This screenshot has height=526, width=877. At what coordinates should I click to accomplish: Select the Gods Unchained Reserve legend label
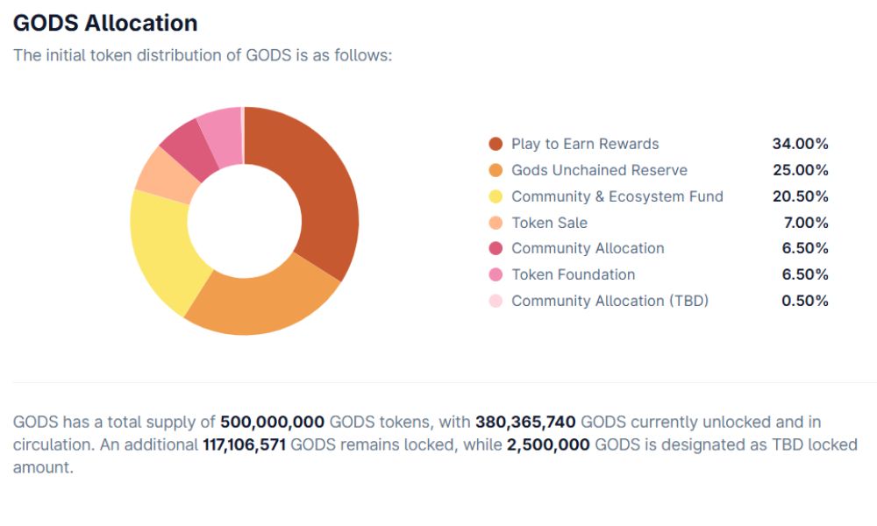[599, 170]
